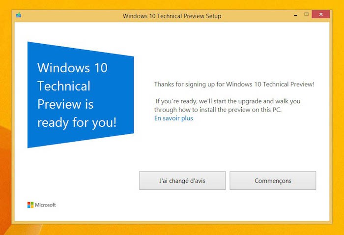Click the blue banner's "Windows 10" line

point(72,68)
